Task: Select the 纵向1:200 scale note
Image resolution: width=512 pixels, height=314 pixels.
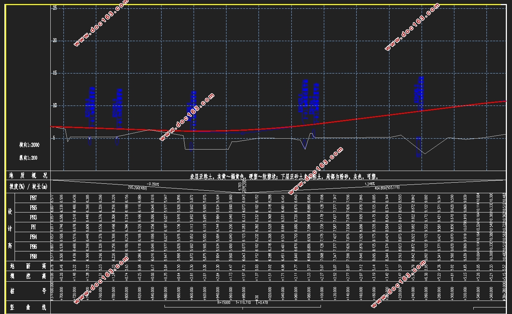Action: 28,158
